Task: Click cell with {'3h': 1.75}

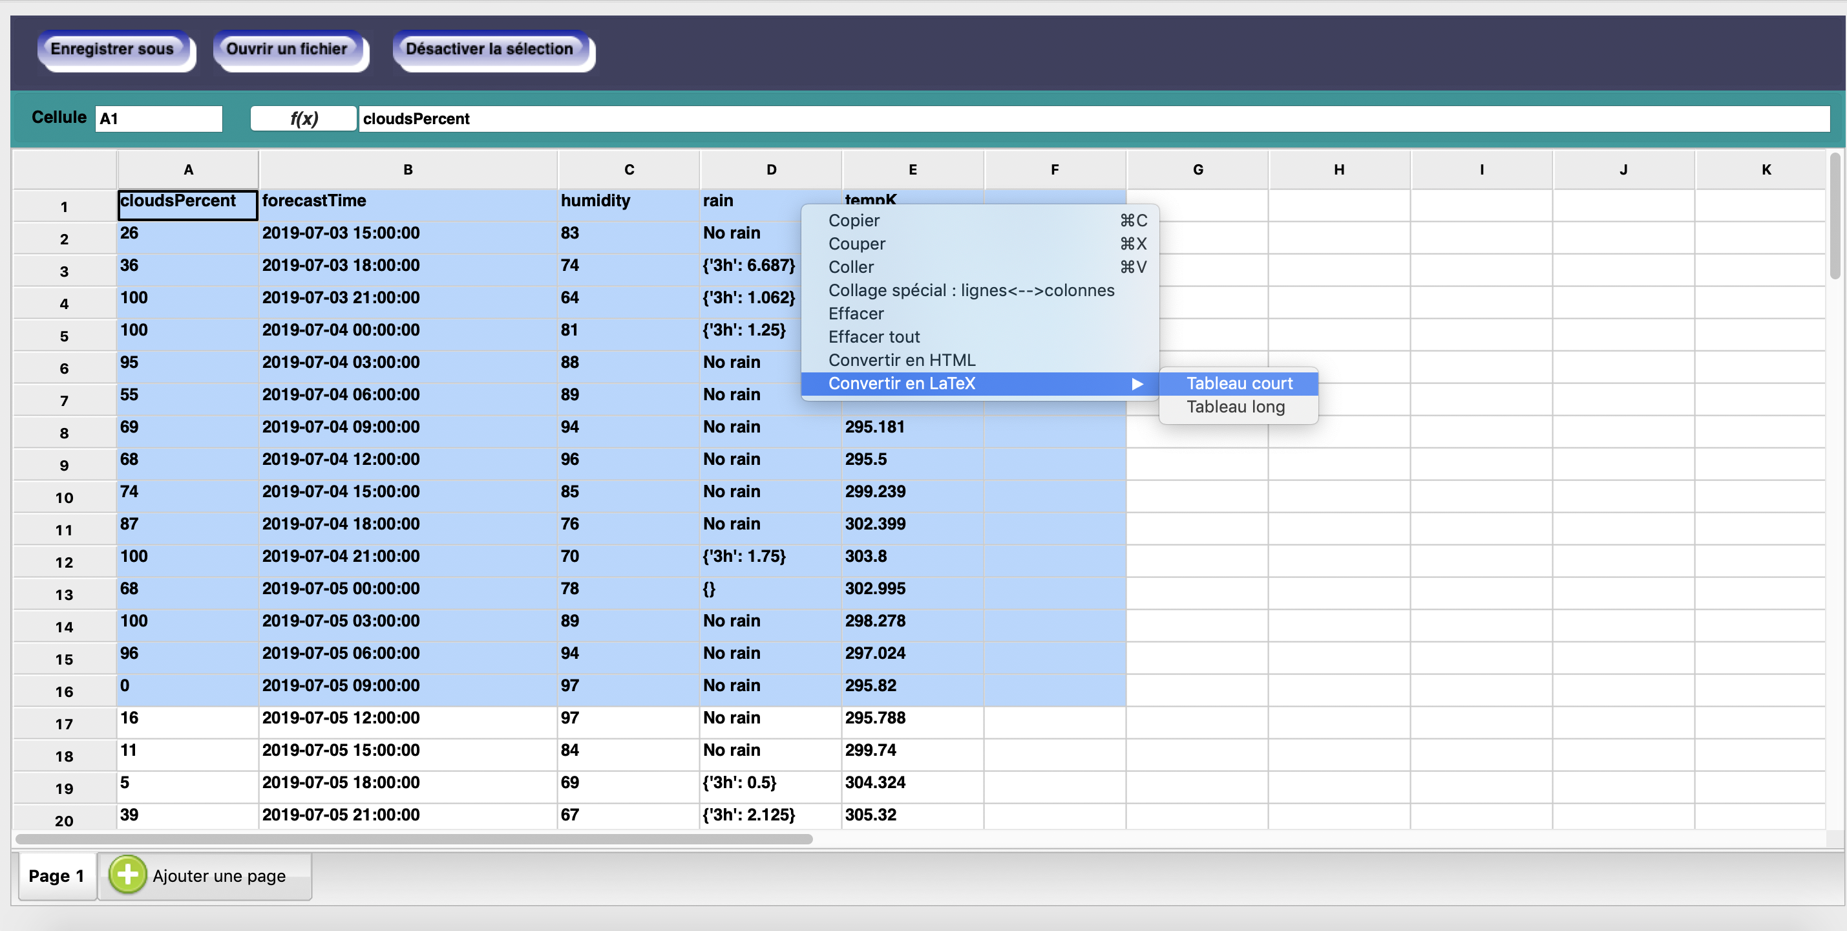Action: (x=771, y=561)
